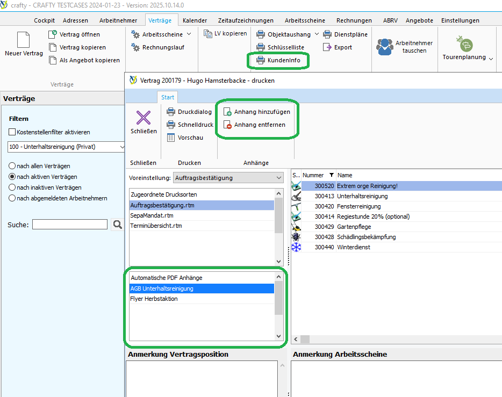Click the KundenInfo printer icon
This screenshot has width=502, height=397.
click(x=261, y=61)
